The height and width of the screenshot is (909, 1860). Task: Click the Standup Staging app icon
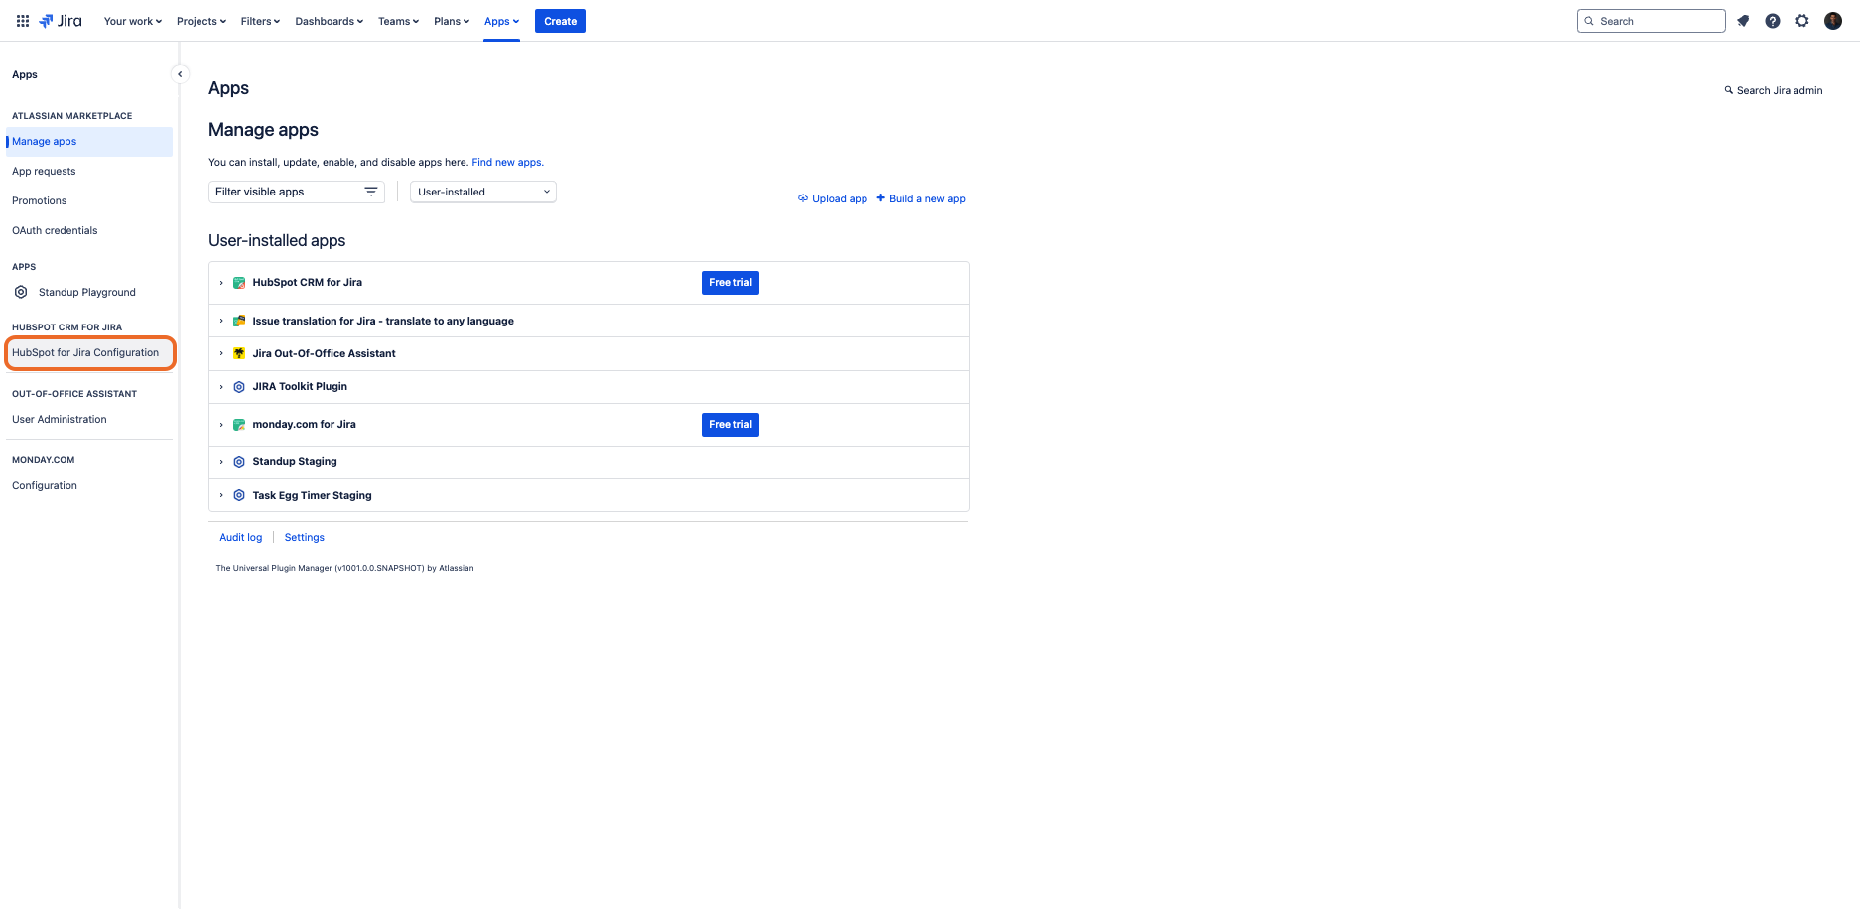(239, 462)
